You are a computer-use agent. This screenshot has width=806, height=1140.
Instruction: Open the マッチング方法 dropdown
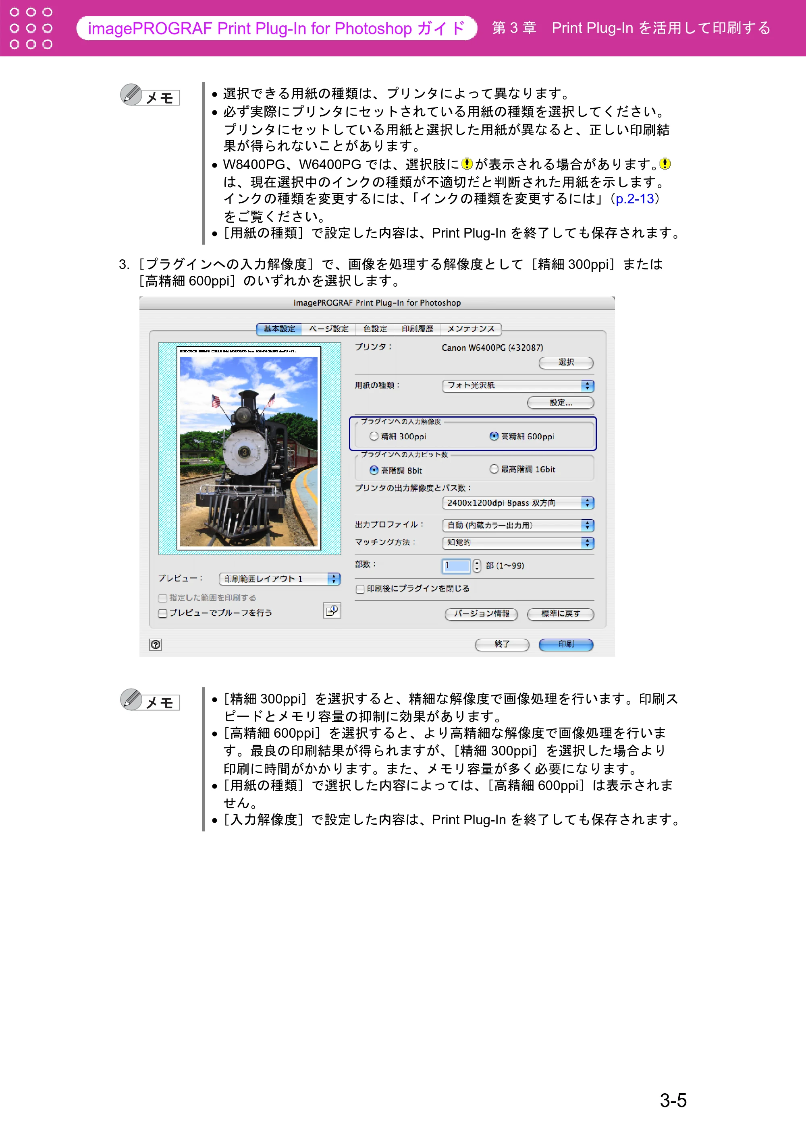(x=518, y=543)
